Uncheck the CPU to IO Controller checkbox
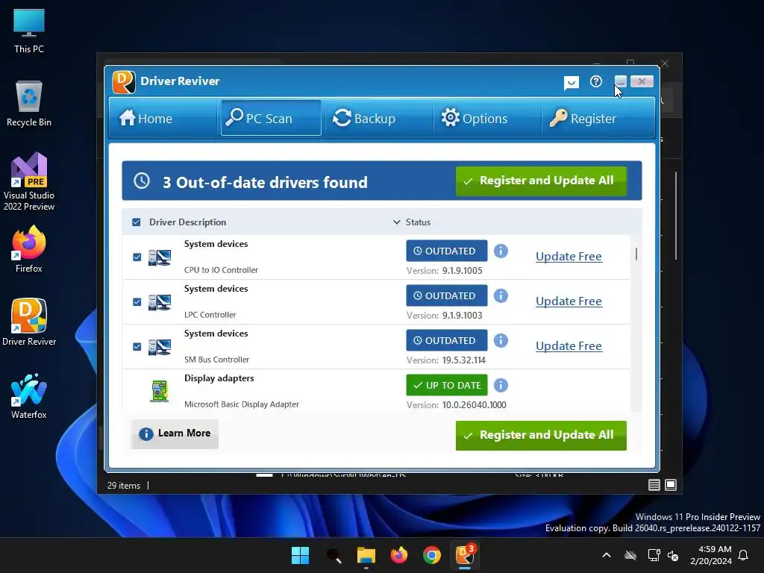 pos(137,257)
